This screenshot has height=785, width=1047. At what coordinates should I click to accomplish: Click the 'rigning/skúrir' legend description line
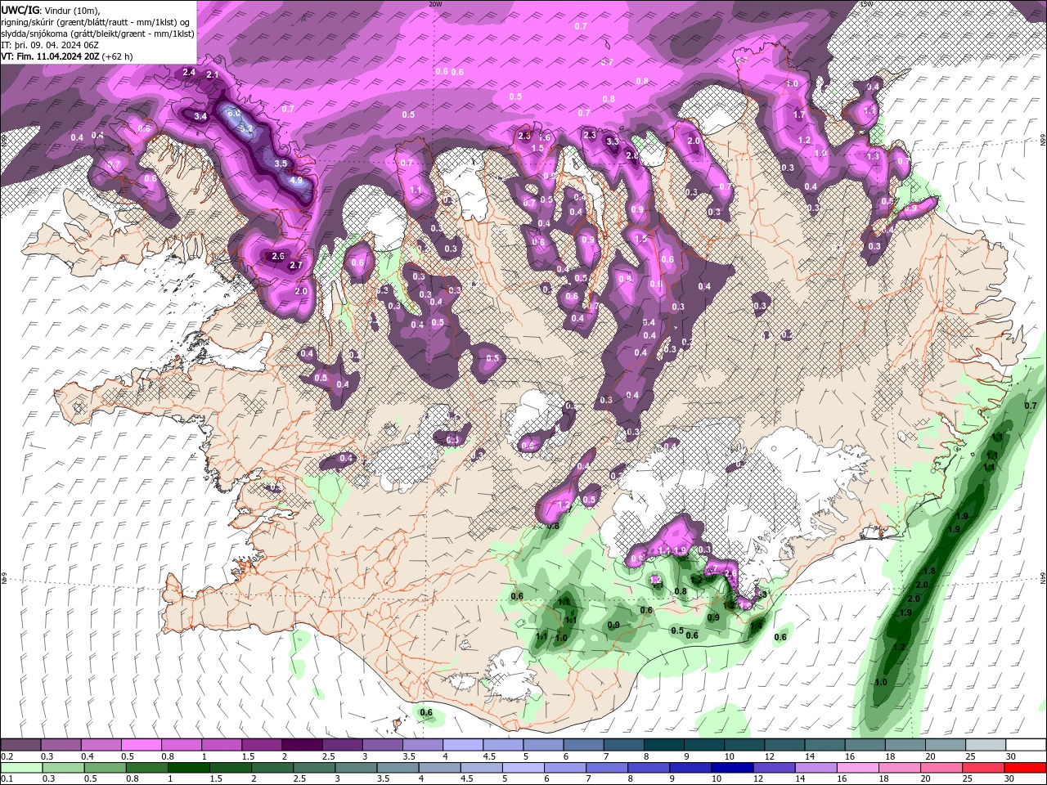95,22
